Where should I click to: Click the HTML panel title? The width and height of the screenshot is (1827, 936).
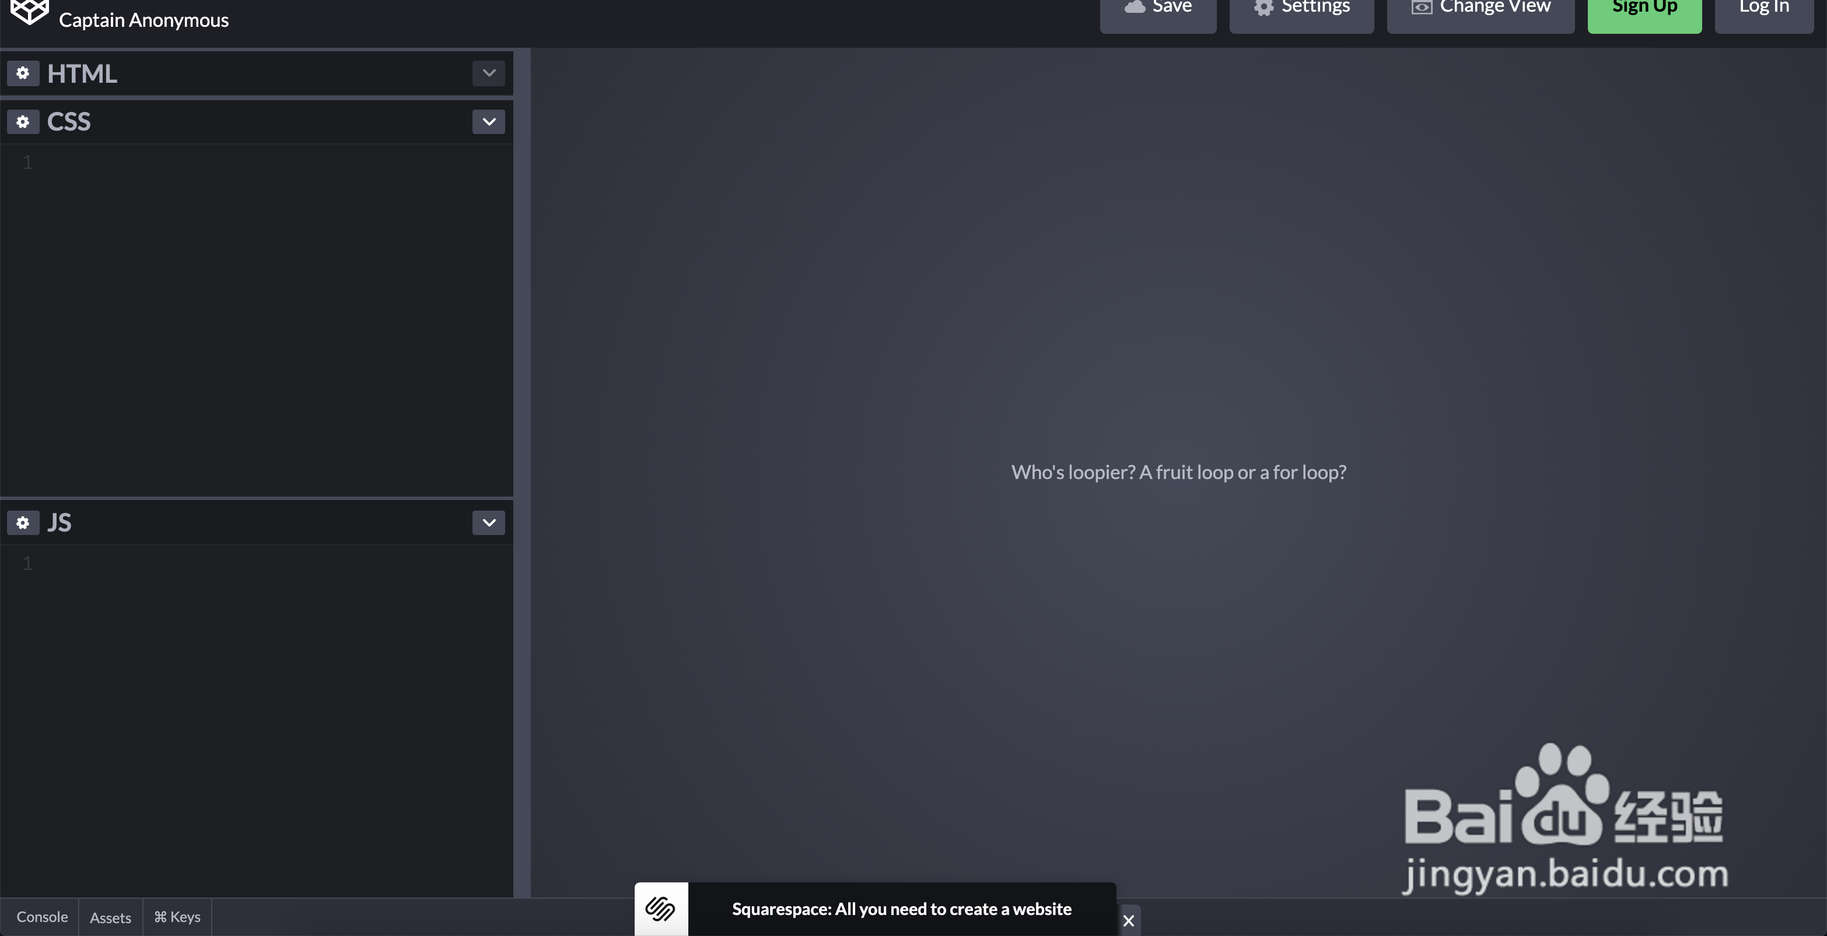pos(82,73)
